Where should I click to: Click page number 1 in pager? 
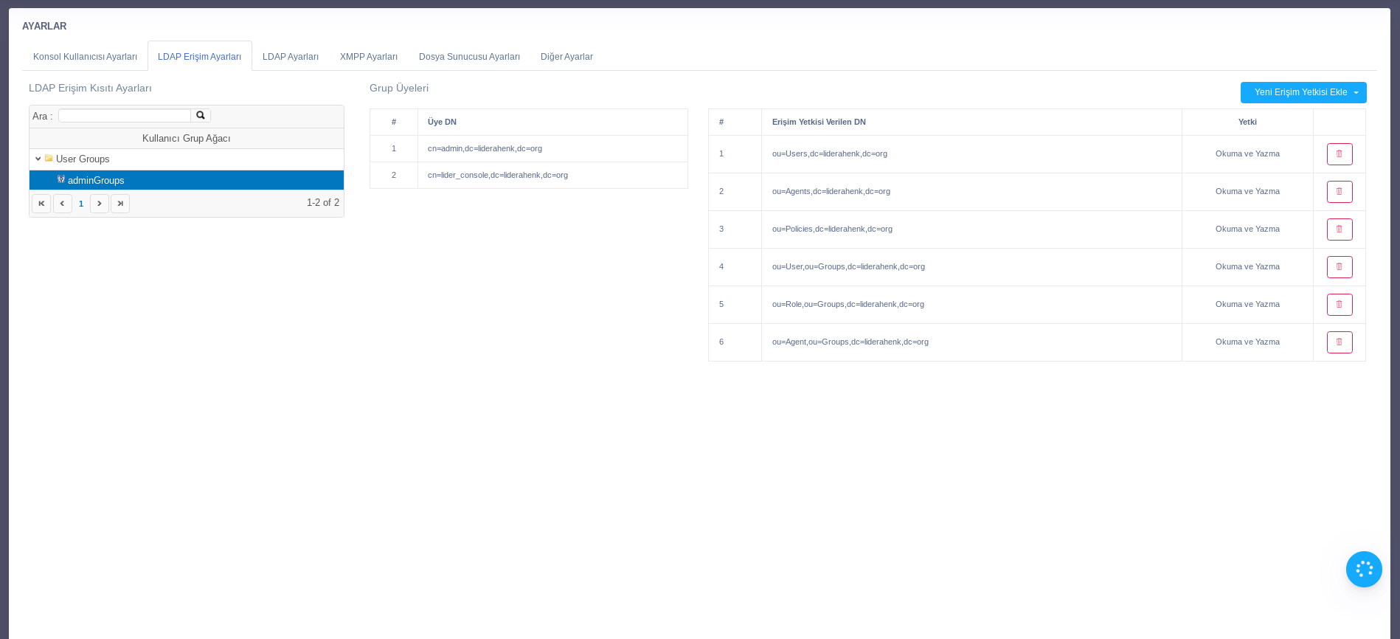click(81, 204)
